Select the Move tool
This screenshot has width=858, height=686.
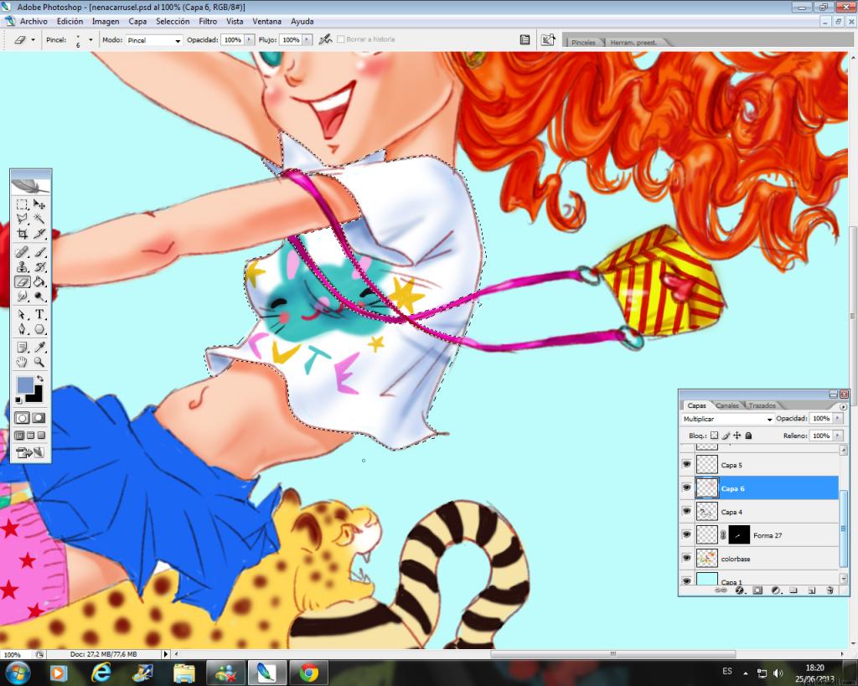point(39,204)
